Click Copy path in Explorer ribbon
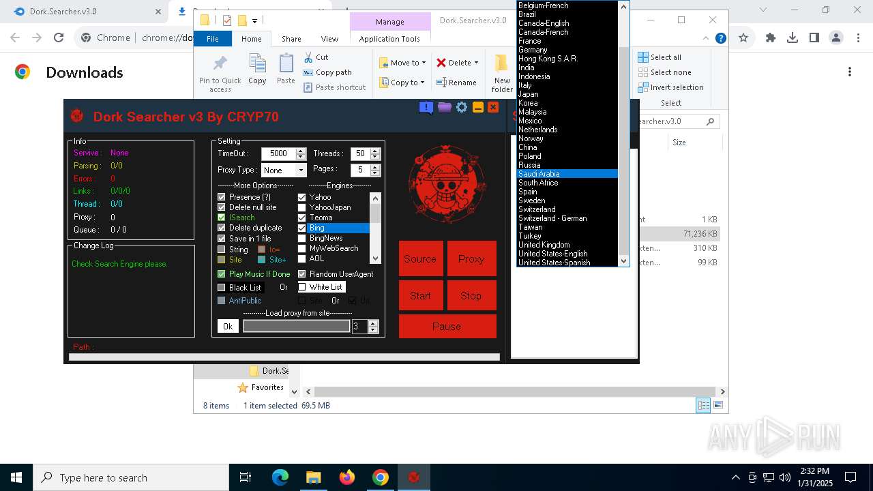Image resolution: width=873 pixels, height=491 pixels. pyautogui.click(x=327, y=72)
